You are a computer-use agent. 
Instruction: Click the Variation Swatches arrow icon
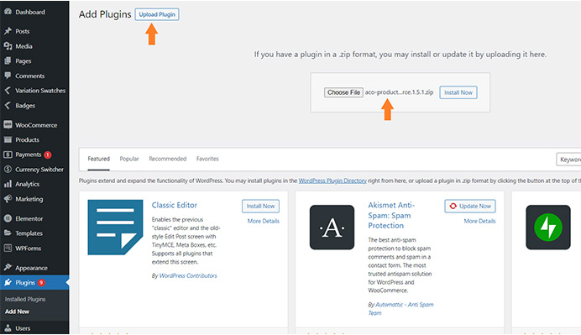(x=8, y=90)
